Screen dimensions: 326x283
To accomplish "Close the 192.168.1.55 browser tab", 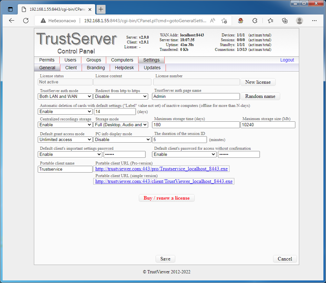I will [90, 9].
